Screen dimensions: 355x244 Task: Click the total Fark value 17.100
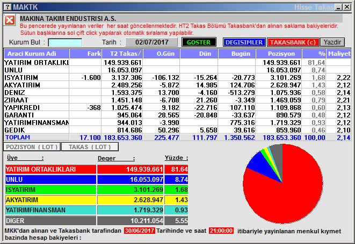(x=90, y=137)
